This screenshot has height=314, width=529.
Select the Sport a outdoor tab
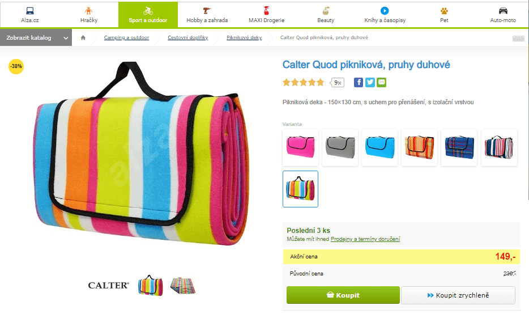[148, 15]
